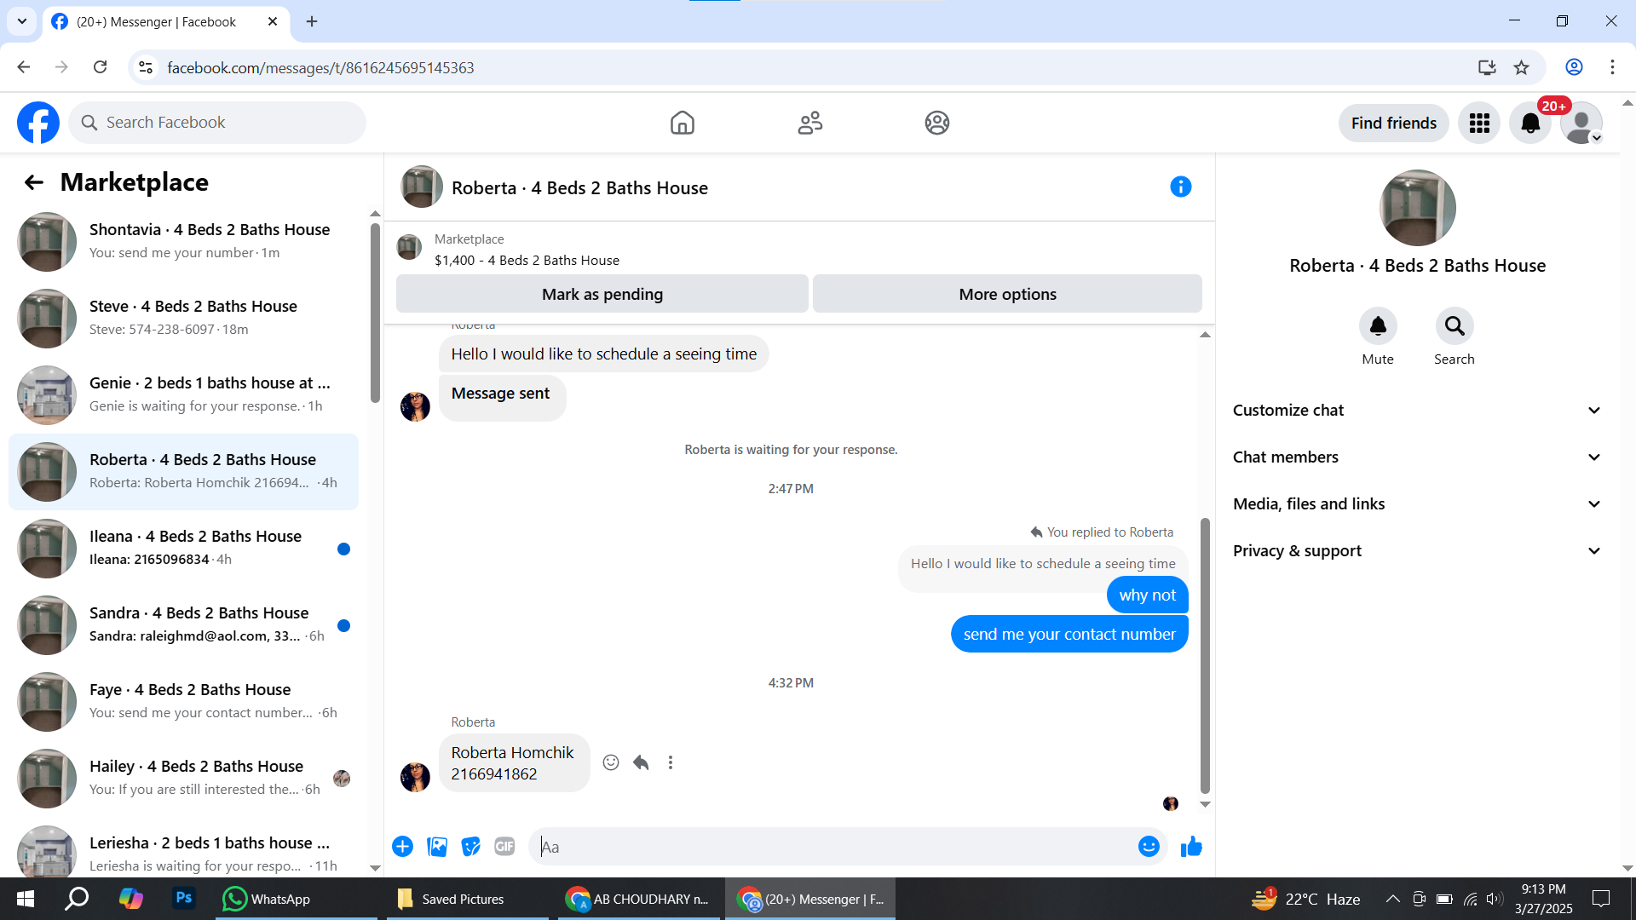Open the Marketplace listing thumbnail in chat header
This screenshot has width=1636, height=920.
[409, 248]
